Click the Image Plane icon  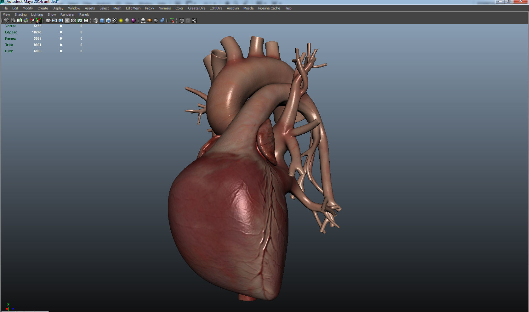click(x=26, y=20)
